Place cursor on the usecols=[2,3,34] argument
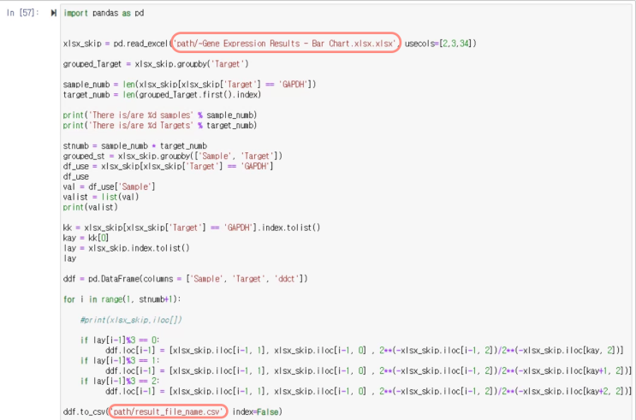 coord(441,44)
